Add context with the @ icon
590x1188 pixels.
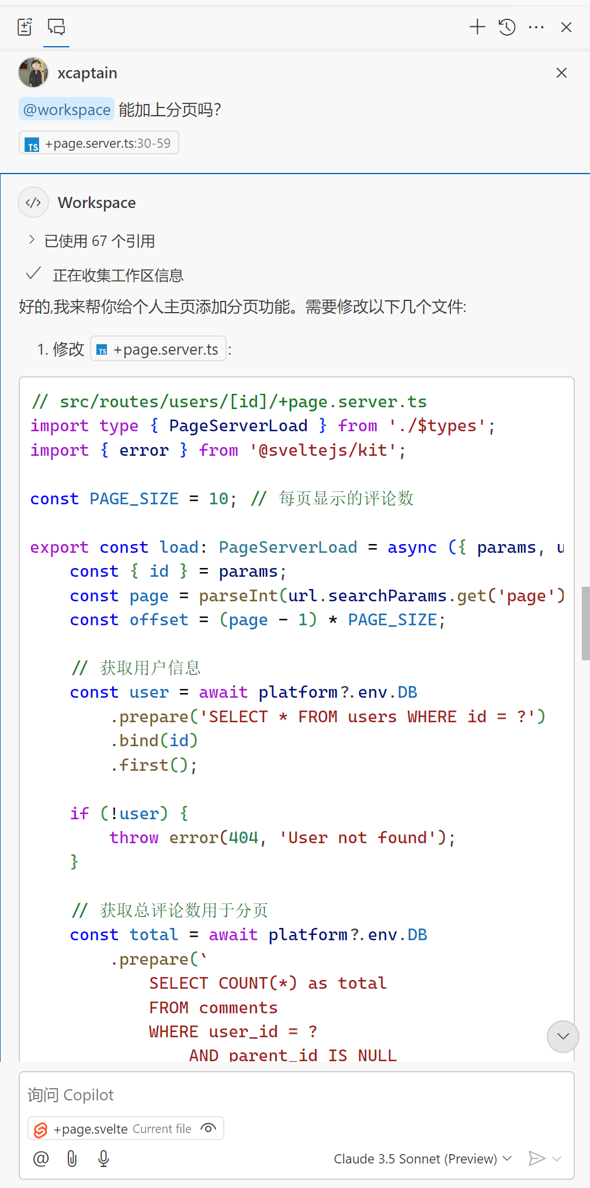tap(41, 1158)
